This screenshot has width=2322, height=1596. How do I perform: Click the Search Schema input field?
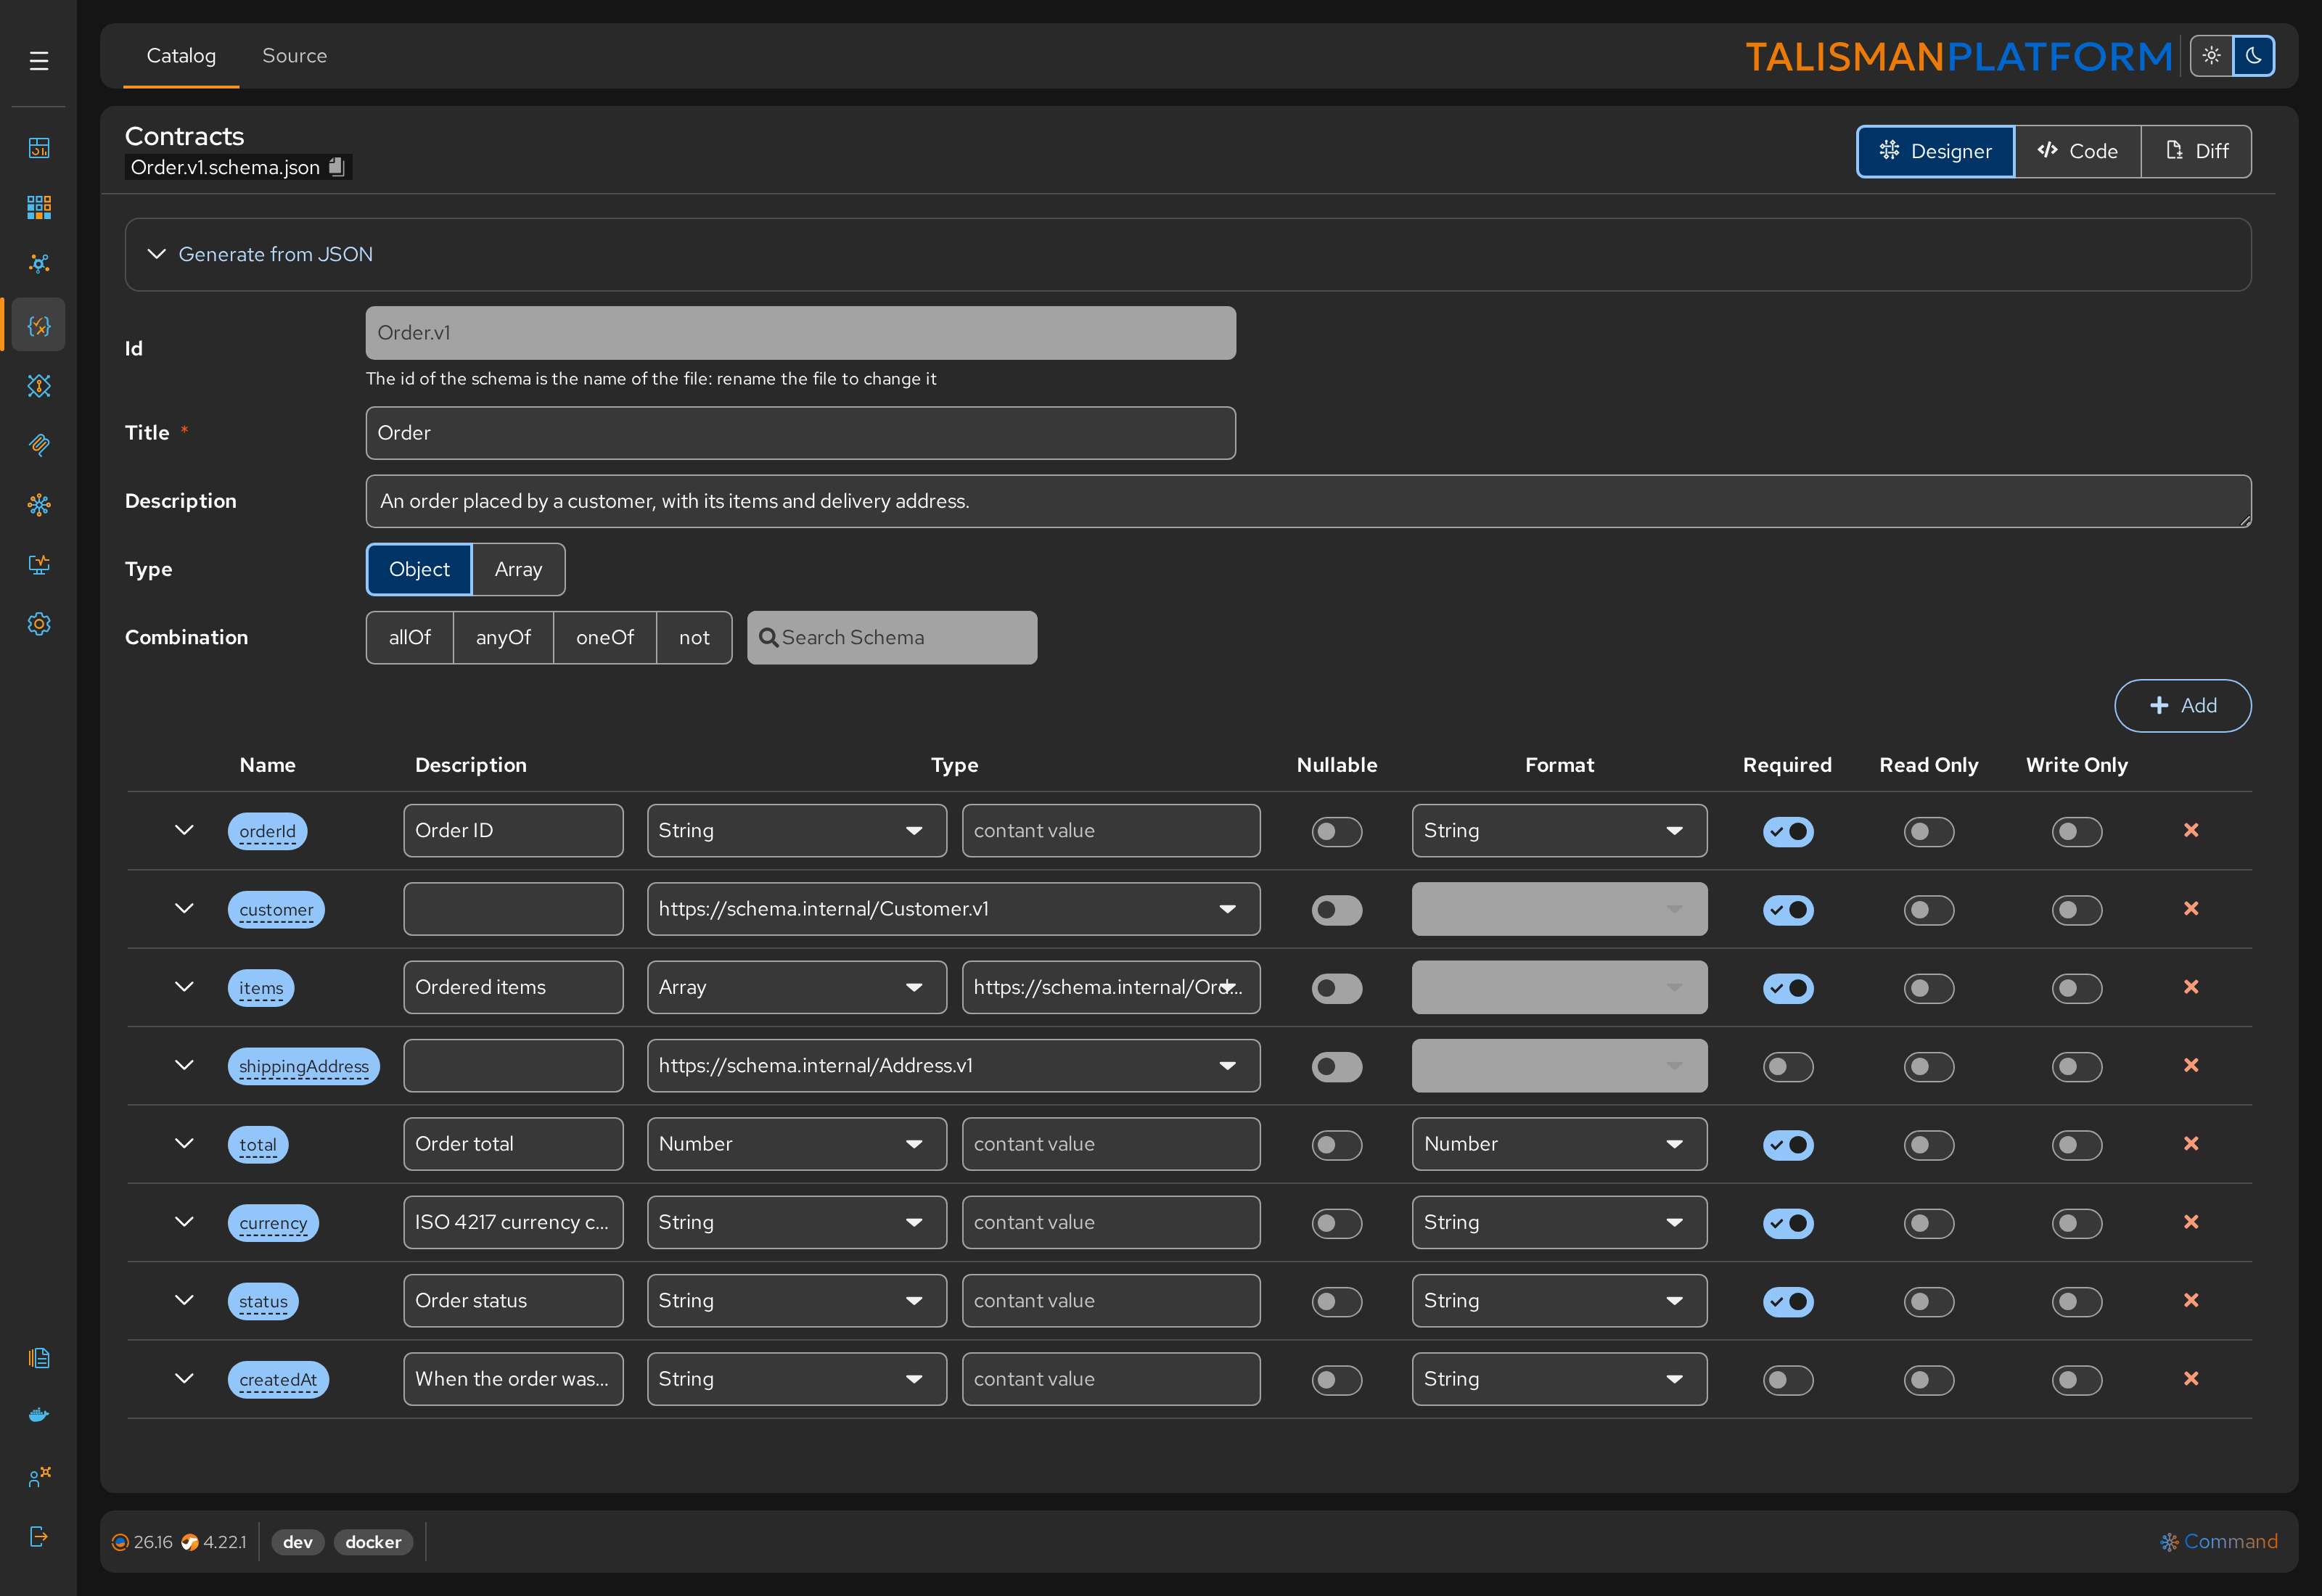coord(892,637)
